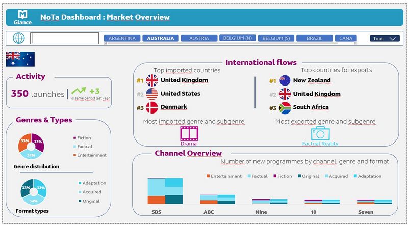Select the BELGIUM (N) country button

coord(238,38)
